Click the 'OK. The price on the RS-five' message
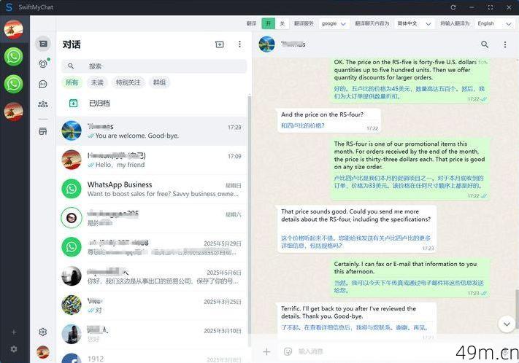 [x=410, y=80]
